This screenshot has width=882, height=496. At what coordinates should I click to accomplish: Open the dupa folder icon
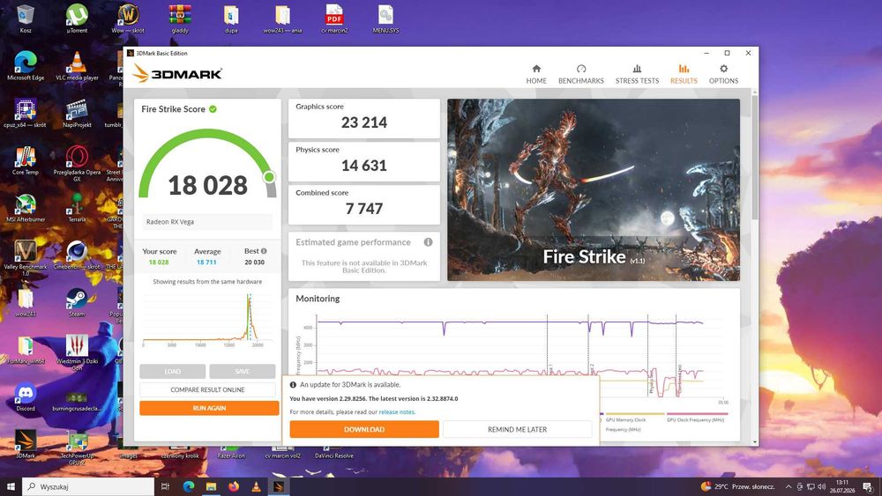pyautogui.click(x=231, y=18)
